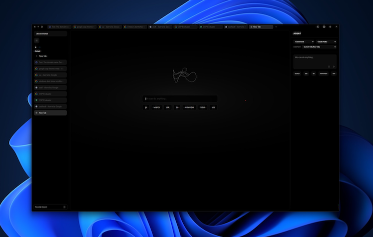Expand the Recently Closed section in the sidebar

click(50, 207)
